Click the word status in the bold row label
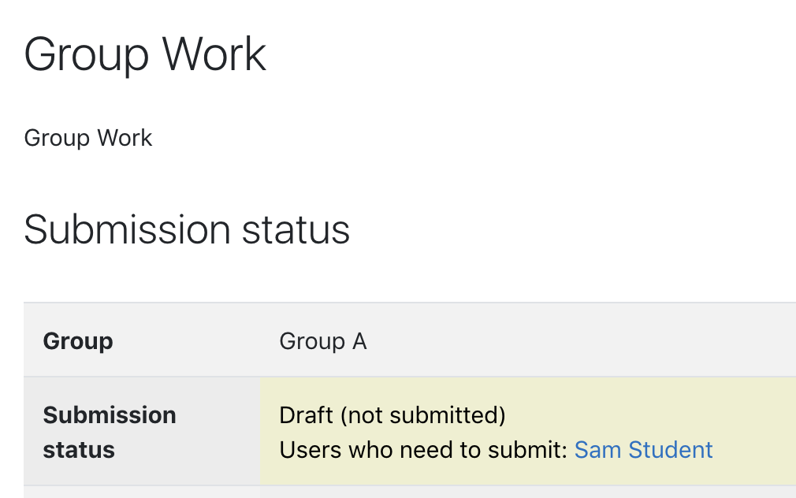The width and height of the screenshot is (796, 498). pos(79,450)
